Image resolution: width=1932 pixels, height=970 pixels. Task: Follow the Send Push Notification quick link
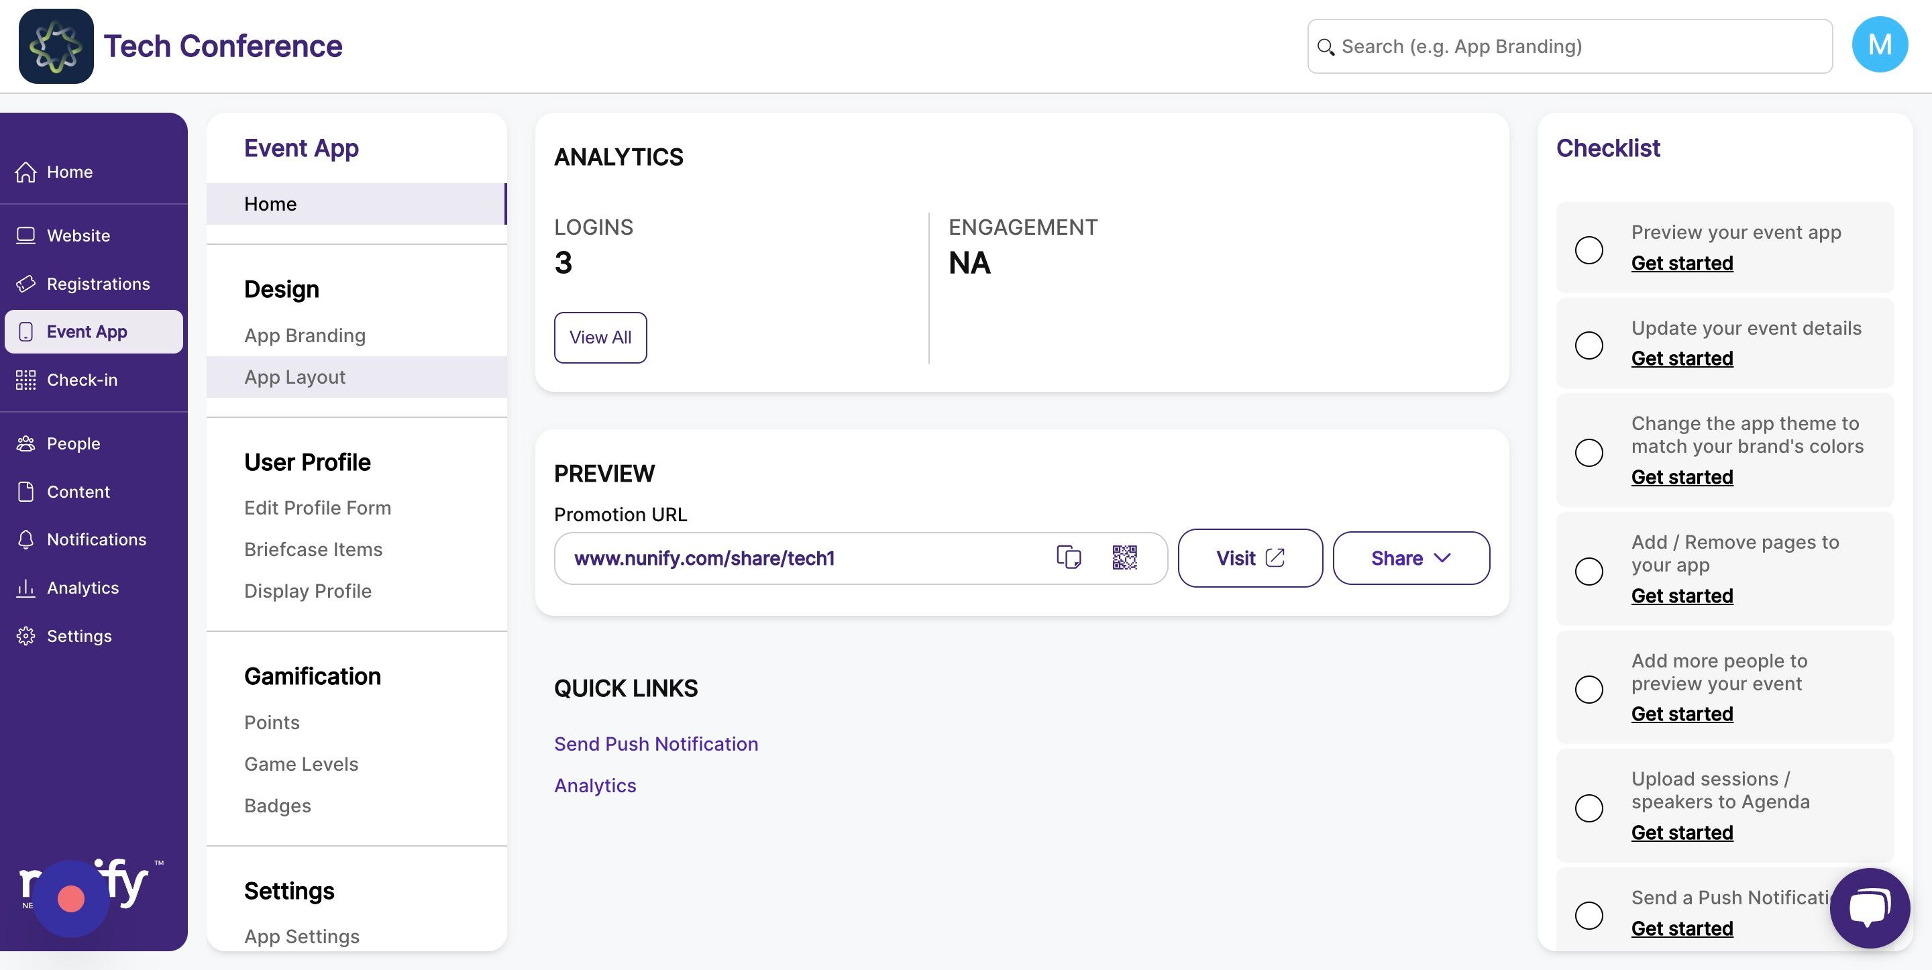pos(655,743)
